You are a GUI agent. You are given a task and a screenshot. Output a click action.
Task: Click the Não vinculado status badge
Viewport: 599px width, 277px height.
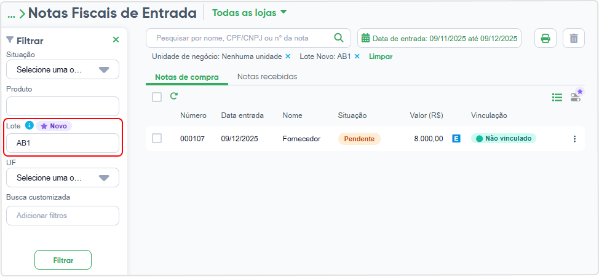pos(504,139)
